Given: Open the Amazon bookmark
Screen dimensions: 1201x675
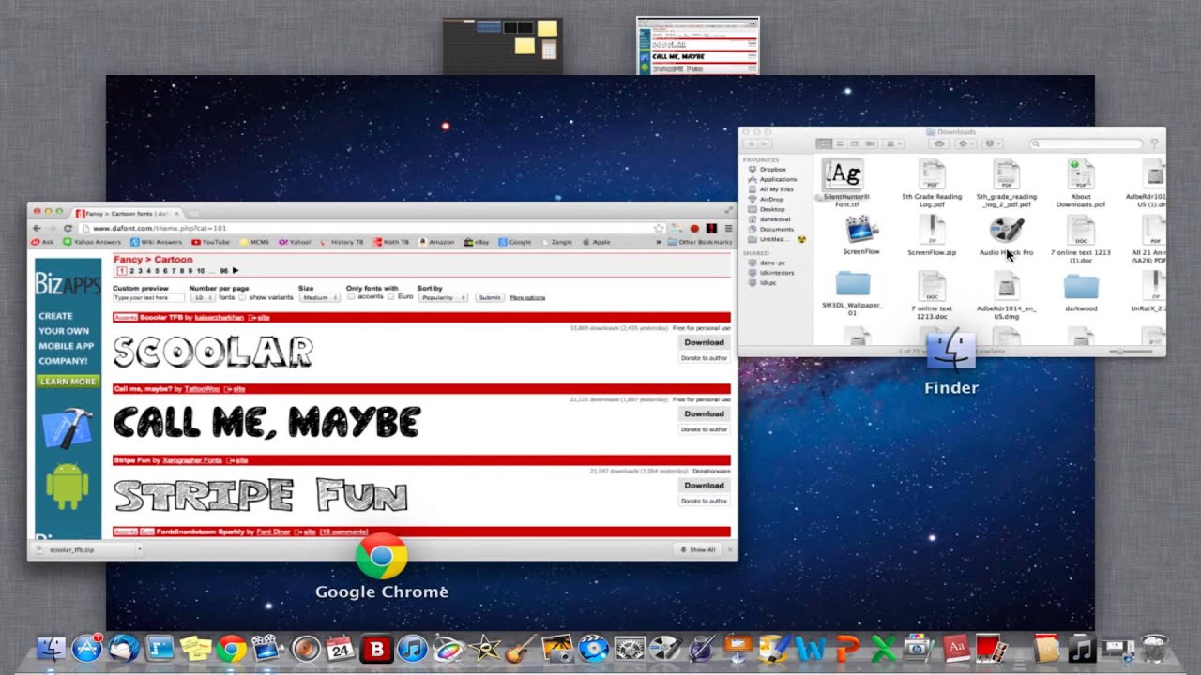Looking at the screenshot, I should tap(436, 242).
